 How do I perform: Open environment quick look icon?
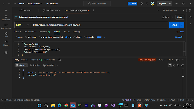click(190, 10)
